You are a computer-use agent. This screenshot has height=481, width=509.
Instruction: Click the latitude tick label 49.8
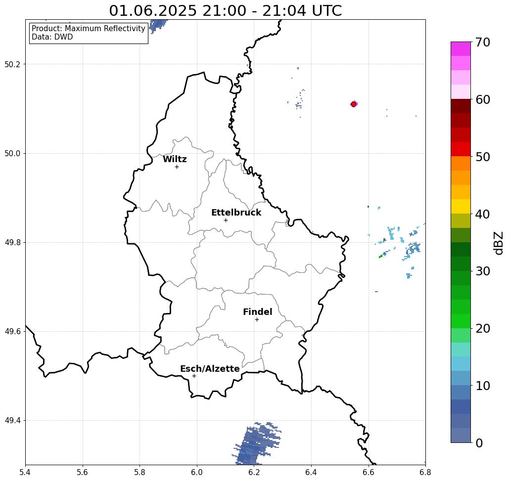12,242
